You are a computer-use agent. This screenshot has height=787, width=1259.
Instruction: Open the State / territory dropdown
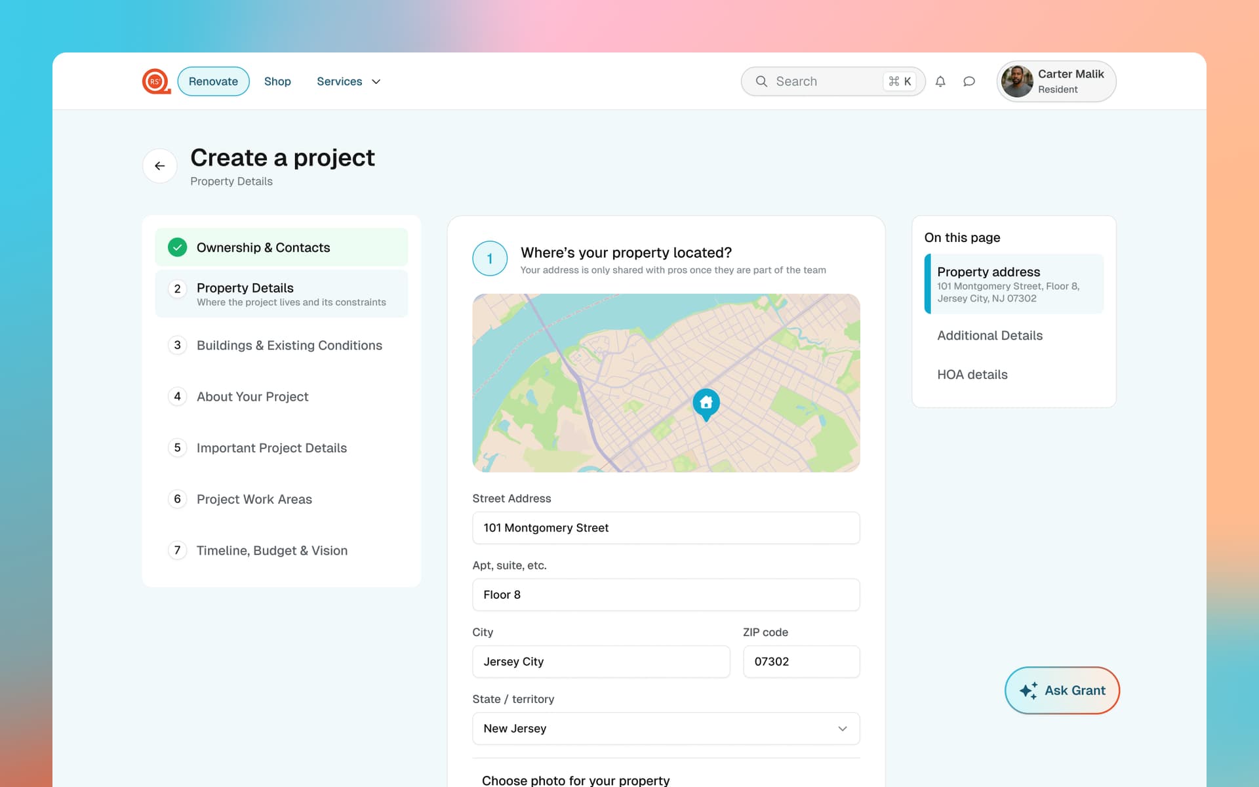(x=666, y=729)
